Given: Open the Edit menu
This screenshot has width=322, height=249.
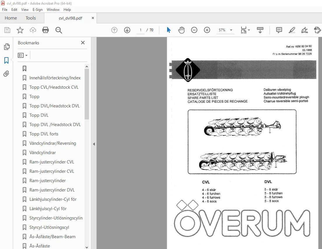Looking at the screenshot, I should tap(14, 9).
